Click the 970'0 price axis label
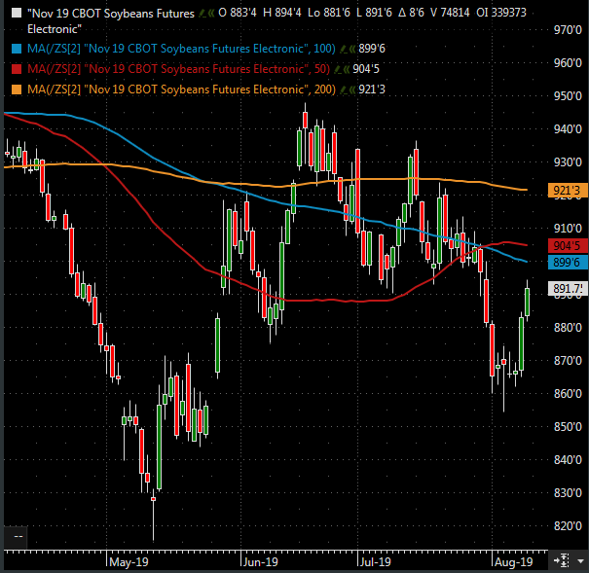This screenshot has width=589, height=573. click(568, 30)
